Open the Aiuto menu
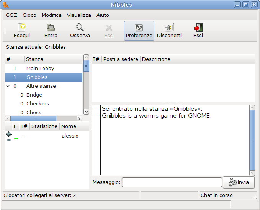This screenshot has width=260, height=210. click(x=103, y=15)
